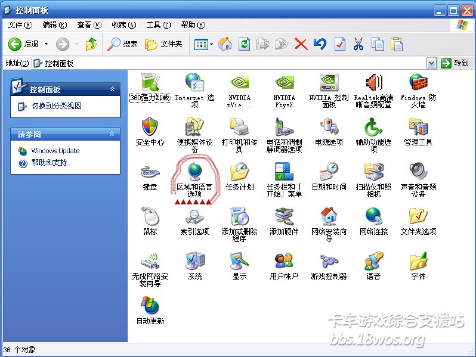The width and height of the screenshot is (476, 357).
Task: Open 任务栏和「开始」菜单 icon
Action: pos(284,172)
